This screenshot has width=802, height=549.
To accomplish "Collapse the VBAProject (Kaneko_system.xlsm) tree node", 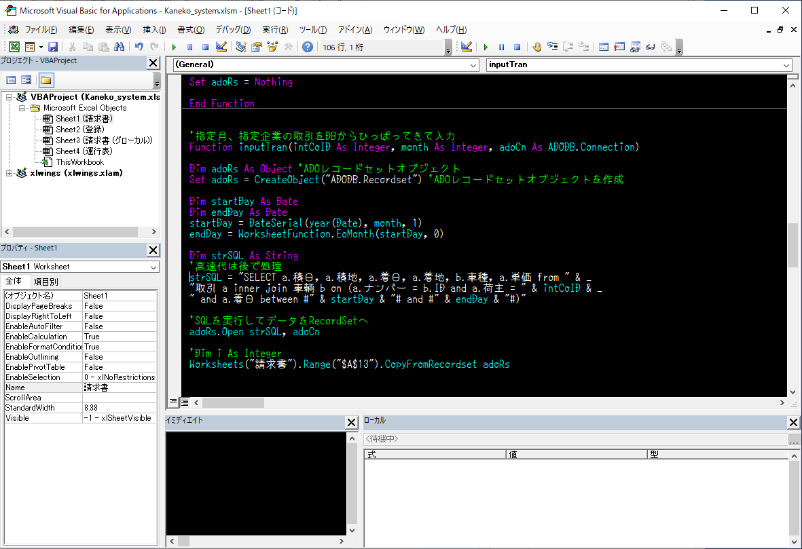I will pyautogui.click(x=10, y=96).
